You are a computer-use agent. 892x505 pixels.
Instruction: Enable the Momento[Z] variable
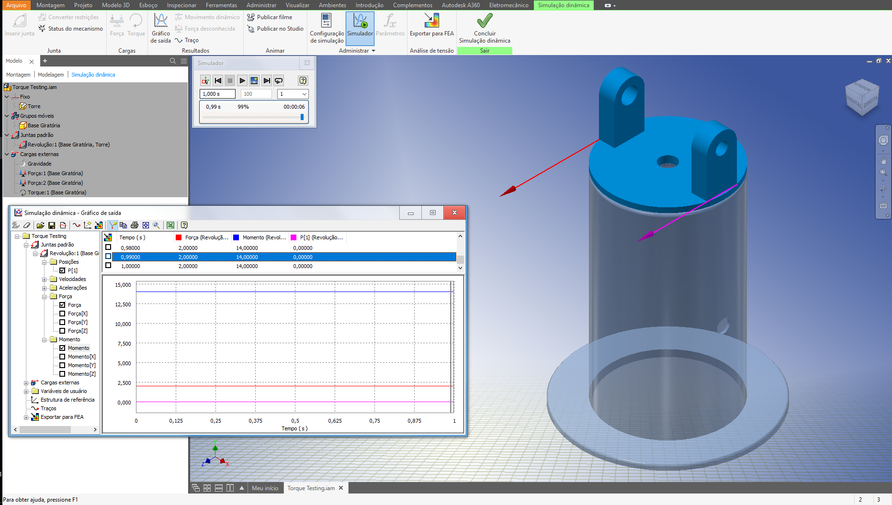[62, 374]
